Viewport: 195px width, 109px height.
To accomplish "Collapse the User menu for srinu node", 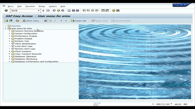I will click(6, 28).
